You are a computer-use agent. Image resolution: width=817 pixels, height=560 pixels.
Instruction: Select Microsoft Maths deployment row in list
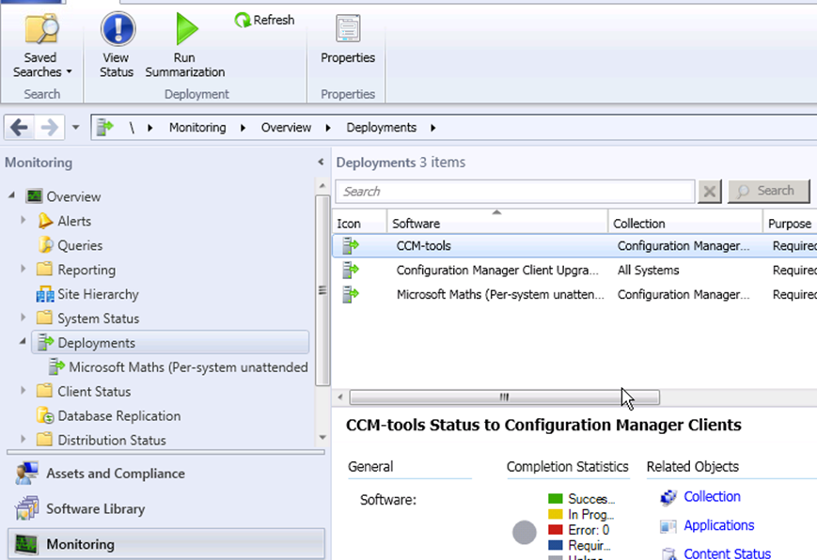coord(574,295)
